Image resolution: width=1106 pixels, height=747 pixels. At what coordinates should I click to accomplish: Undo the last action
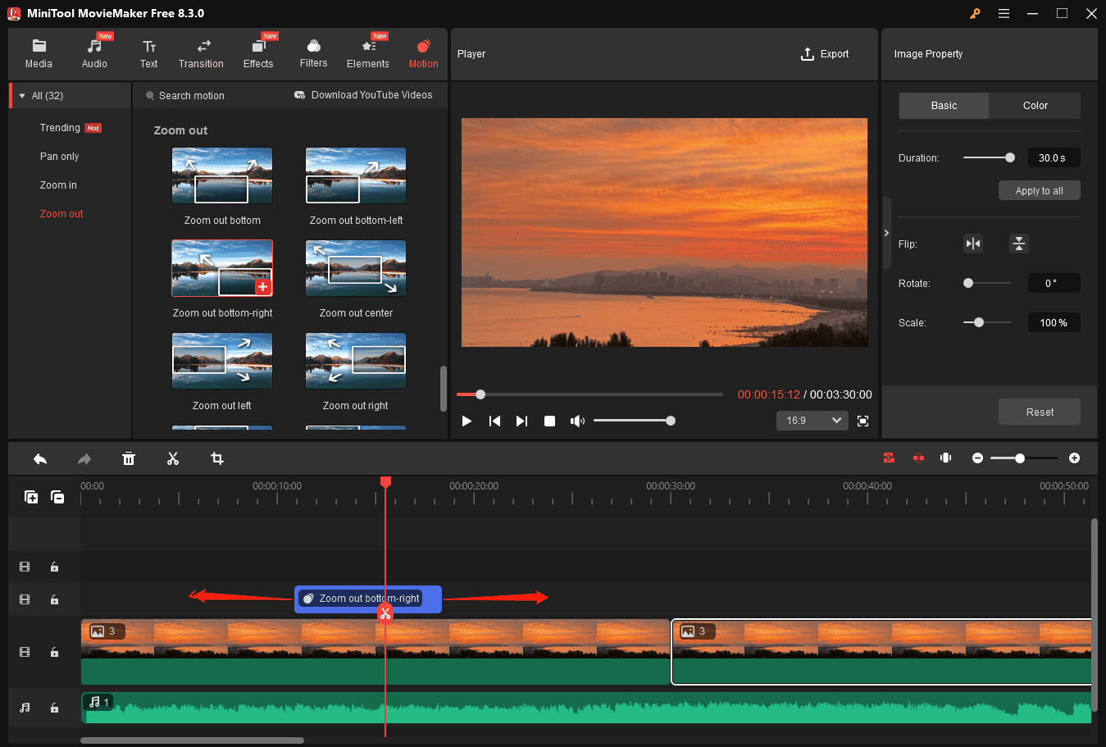click(40, 458)
